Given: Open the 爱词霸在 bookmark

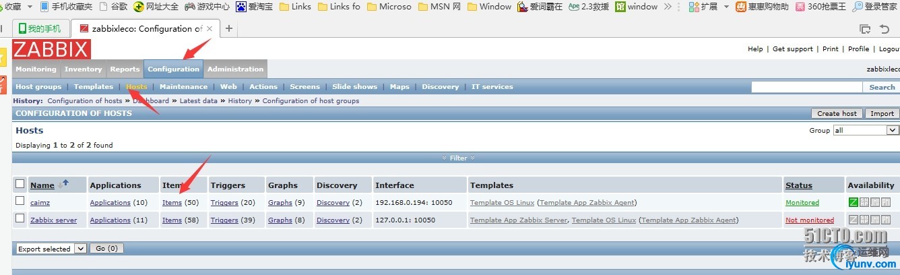Looking at the screenshot, I should pyautogui.click(x=540, y=7).
